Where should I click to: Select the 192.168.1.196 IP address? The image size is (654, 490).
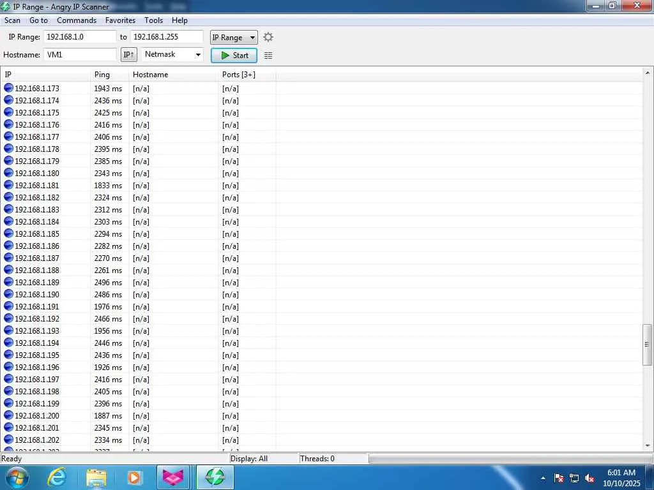(x=37, y=367)
